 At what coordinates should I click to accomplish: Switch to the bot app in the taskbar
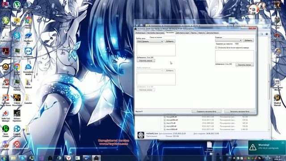(x=97, y=158)
